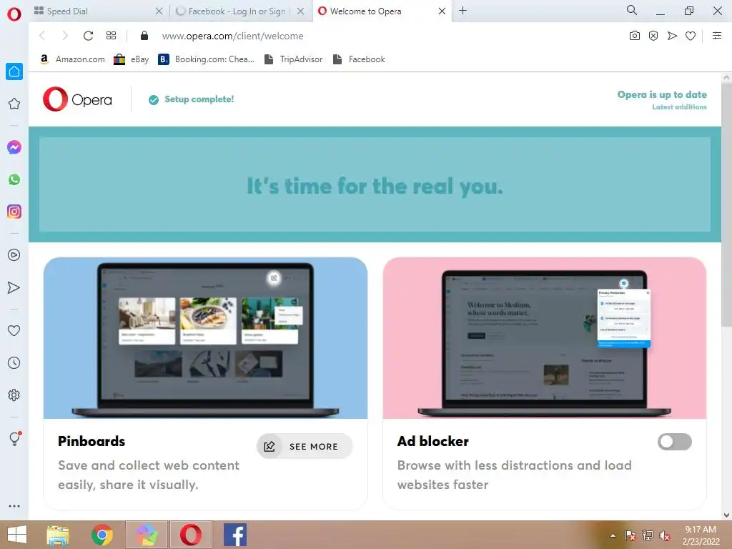This screenshot has height=549, width=732.
Task: Open Settings gear in sidebar
Action: [14, 395]
